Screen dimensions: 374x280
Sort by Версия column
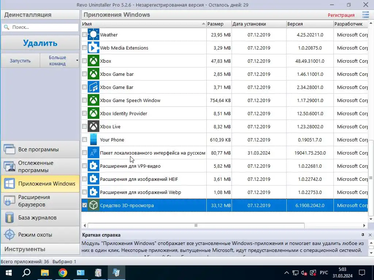310,24
